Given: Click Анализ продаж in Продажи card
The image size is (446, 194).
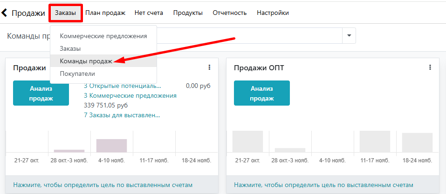Looking at the screenshot, I should click(41, 93).
